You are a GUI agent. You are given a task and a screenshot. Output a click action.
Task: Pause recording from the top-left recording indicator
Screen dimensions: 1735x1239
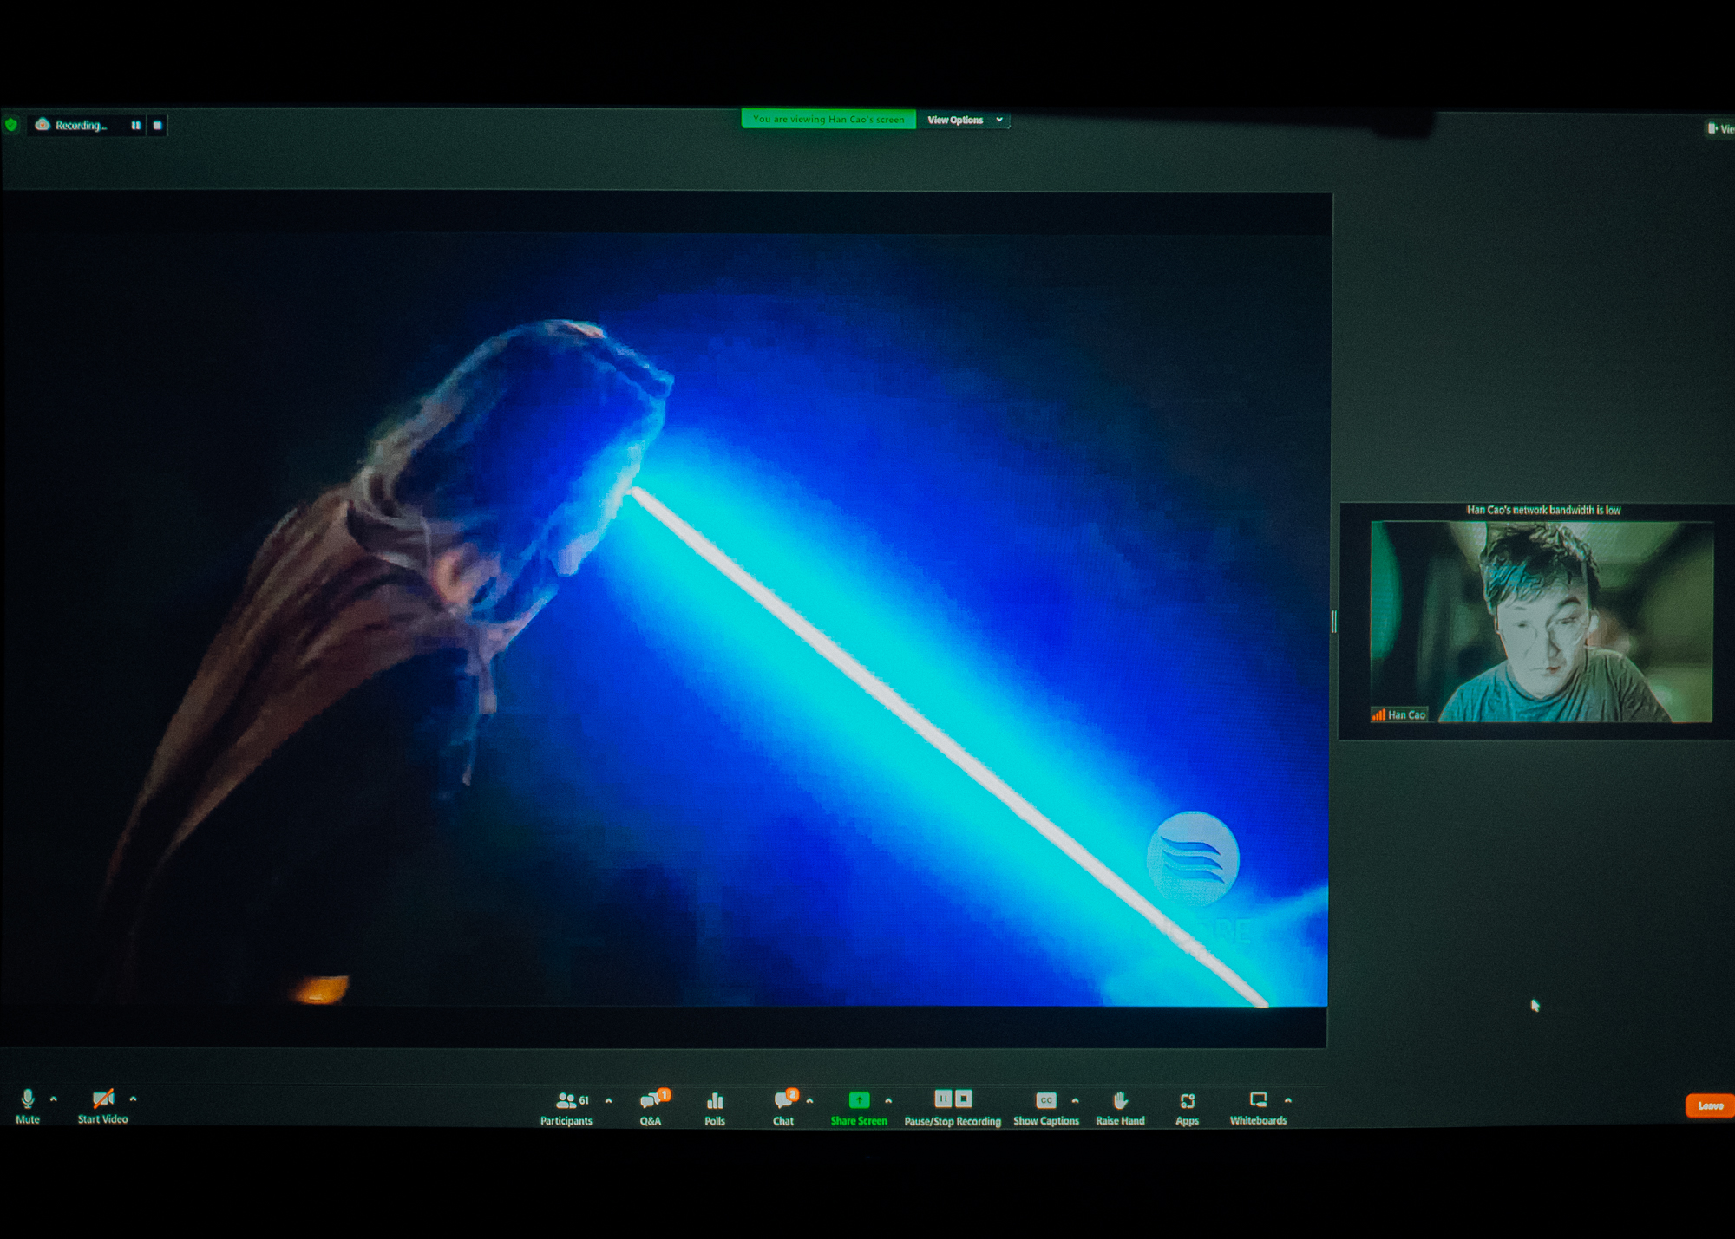tap(136, 126)
